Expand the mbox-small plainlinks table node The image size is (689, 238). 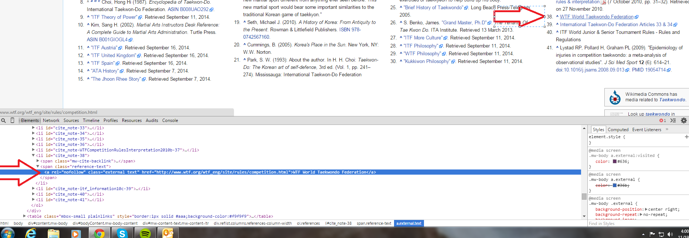coord(24,216)
